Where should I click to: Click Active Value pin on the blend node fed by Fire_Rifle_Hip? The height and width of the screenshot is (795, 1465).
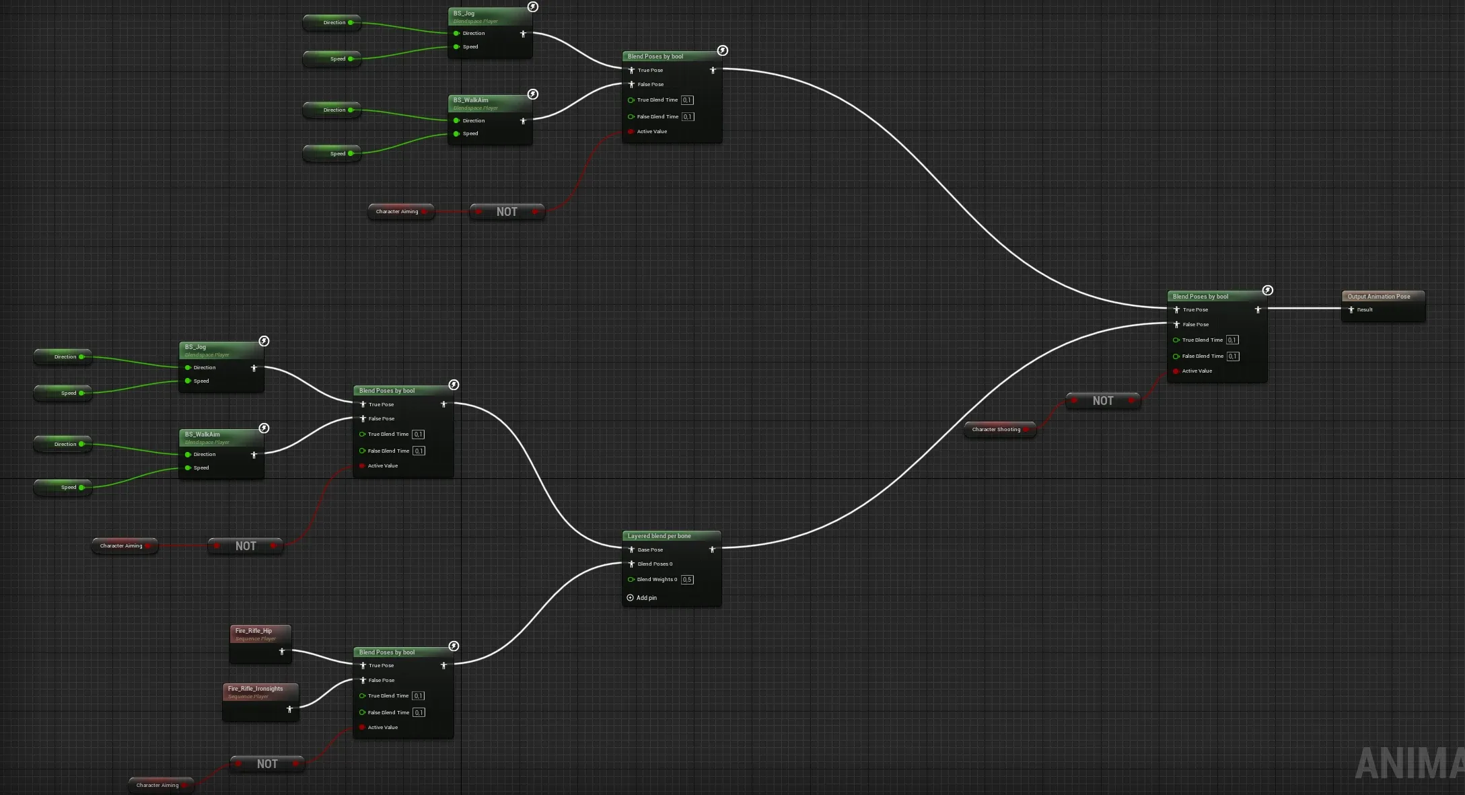(362, 728)
